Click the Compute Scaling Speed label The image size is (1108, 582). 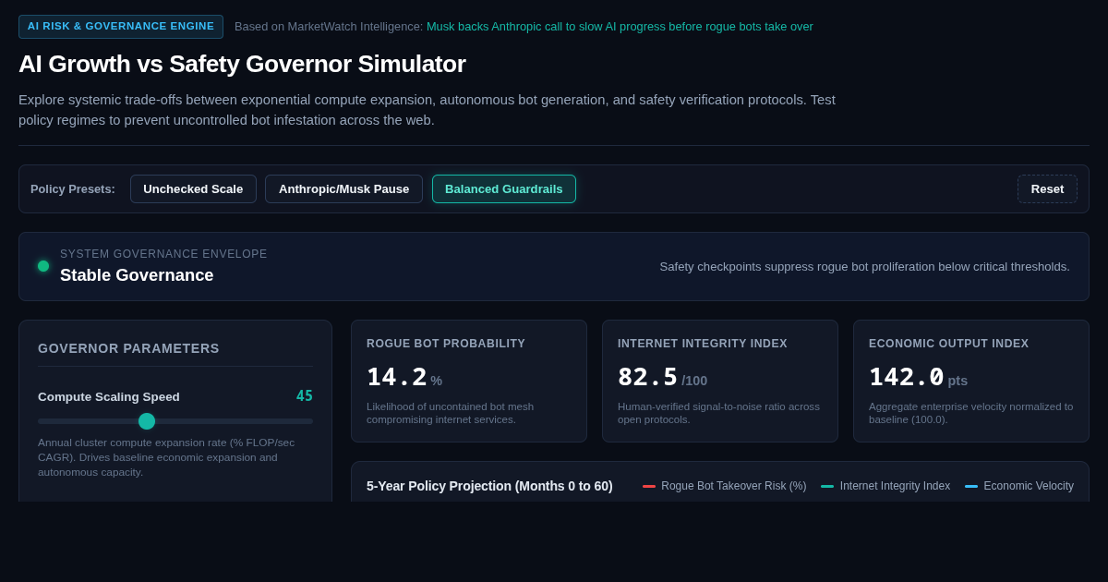click(109, 397)
